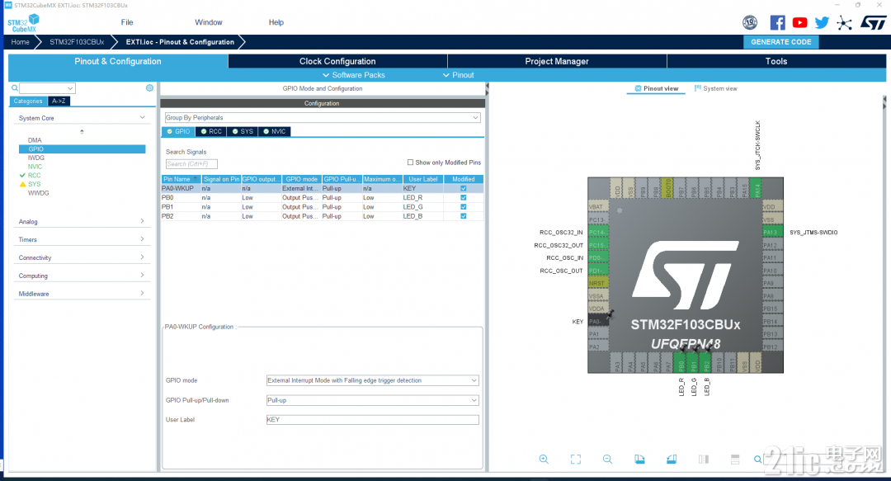
Task: Switch to Tools tab
Action: (x=776, y=61)
